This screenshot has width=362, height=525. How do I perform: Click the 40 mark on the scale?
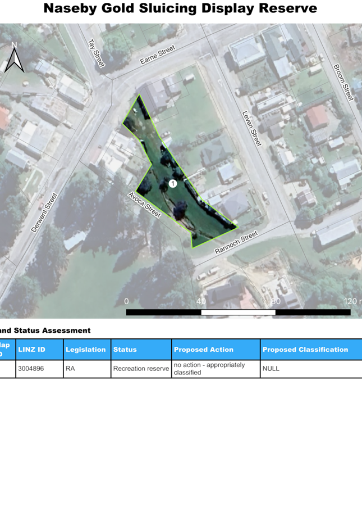tap(201, 301)
